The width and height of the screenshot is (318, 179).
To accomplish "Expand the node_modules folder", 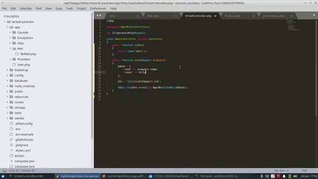I will tap(7, 86).
